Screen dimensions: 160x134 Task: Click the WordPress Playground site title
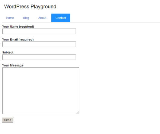30,7
